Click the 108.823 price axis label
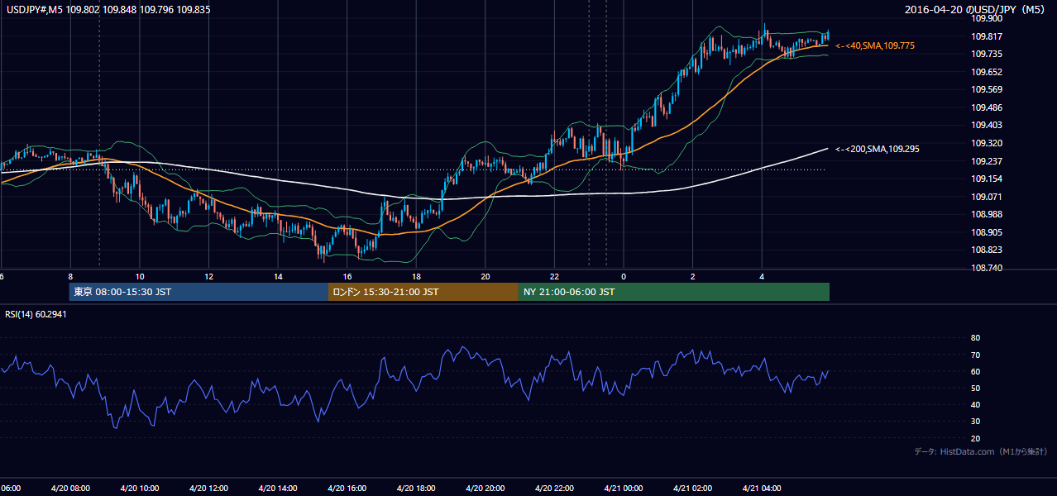The image size is (1057, 496). coord(987,250)
